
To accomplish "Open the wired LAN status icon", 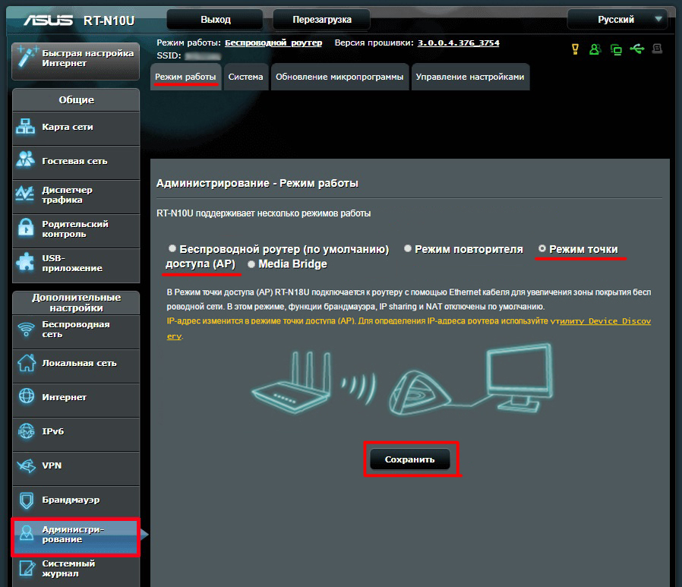I will [616, 49].
